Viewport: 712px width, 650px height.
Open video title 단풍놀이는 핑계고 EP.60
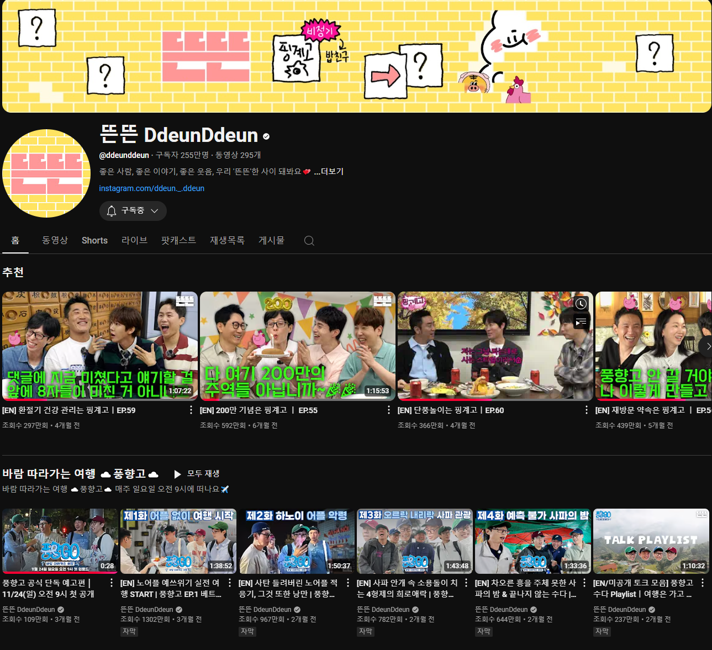point(451,410)
